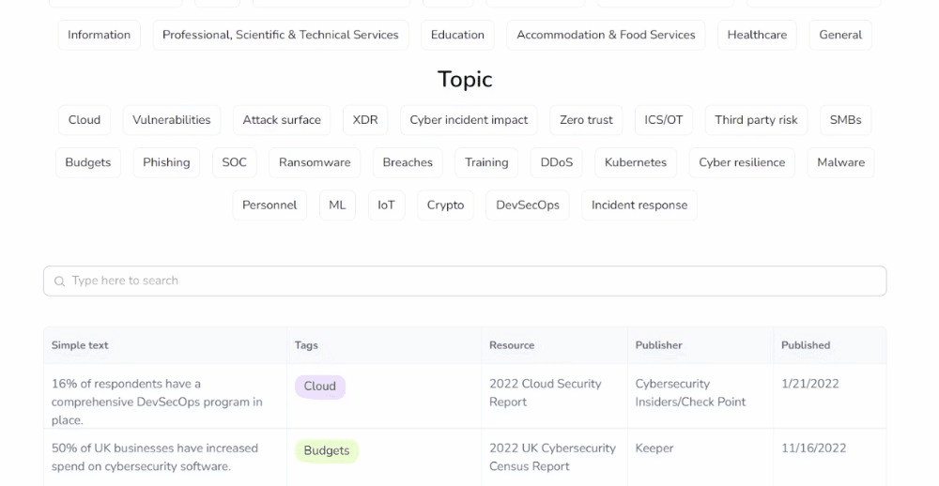Image resolution: width=939 pixels, height=486 pixels.
Task: Select the DevSecOps topic chip
Action: pyautogui.click(x=528, y=205)
